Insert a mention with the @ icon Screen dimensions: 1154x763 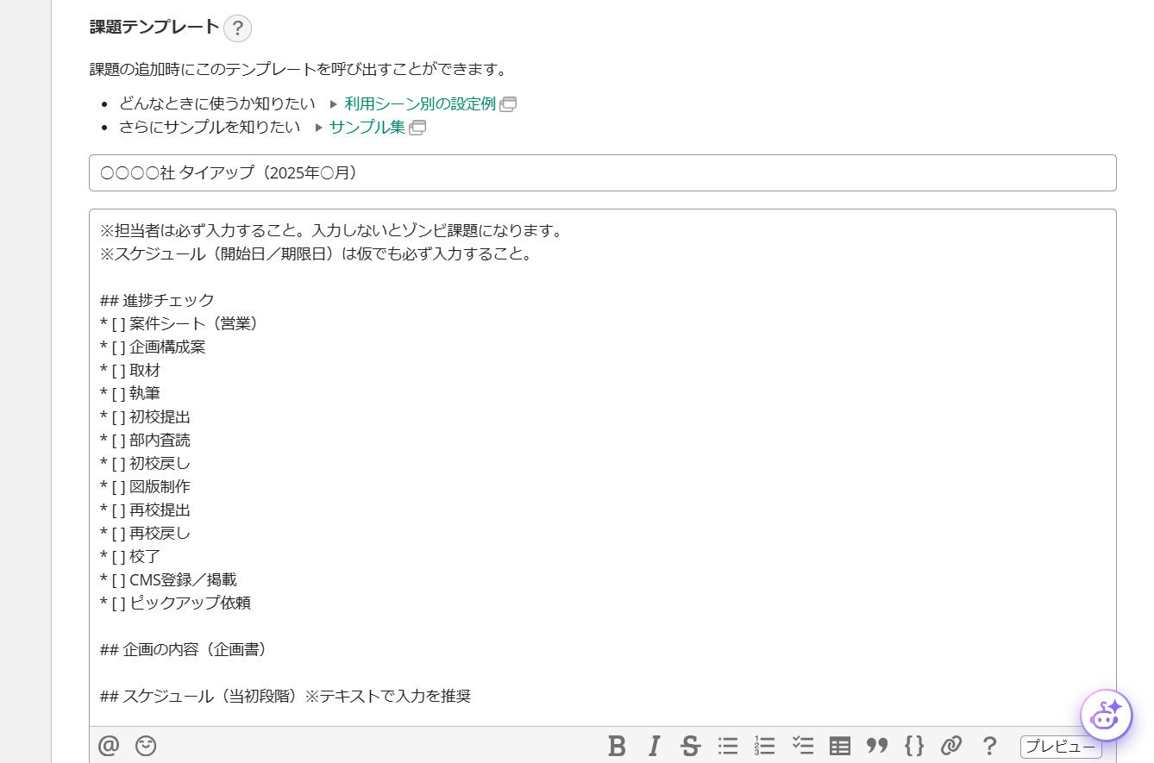pyautogui.click(x=109, y=746)
